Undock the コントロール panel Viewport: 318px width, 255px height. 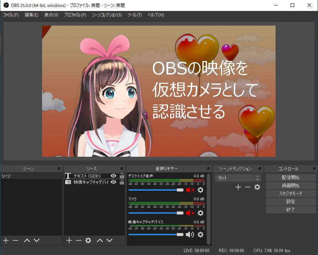314,168
